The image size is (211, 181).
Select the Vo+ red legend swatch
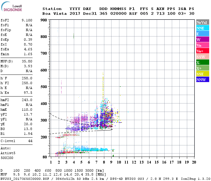(x=203, y=51)
